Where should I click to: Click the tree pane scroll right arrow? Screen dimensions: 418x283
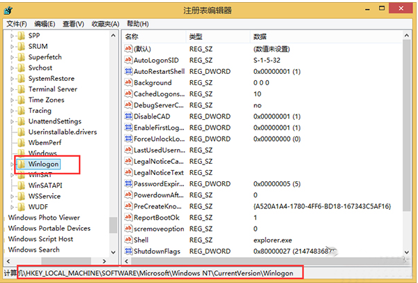point(104,261)
